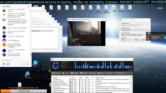Open the 'style' MP3 file icon
This screenshot has width=166, height=93.
[51, 8]
